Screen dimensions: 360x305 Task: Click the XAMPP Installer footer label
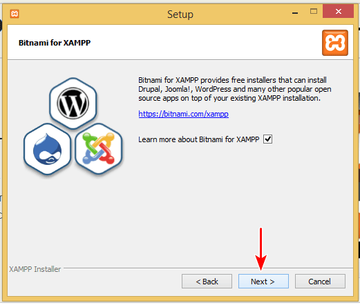click(x=35, y=269)
